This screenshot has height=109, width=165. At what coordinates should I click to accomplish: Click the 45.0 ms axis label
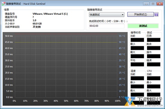click(x=9, y=42)
